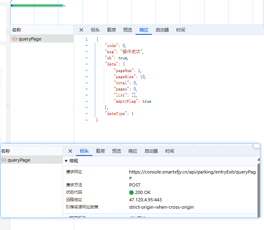Open 载荷 tab in lower panel
This screenshot has width=264, height=230.
click(101, 151)
